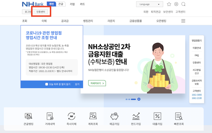Open FAQ in side panel

[x=196, y=55]
